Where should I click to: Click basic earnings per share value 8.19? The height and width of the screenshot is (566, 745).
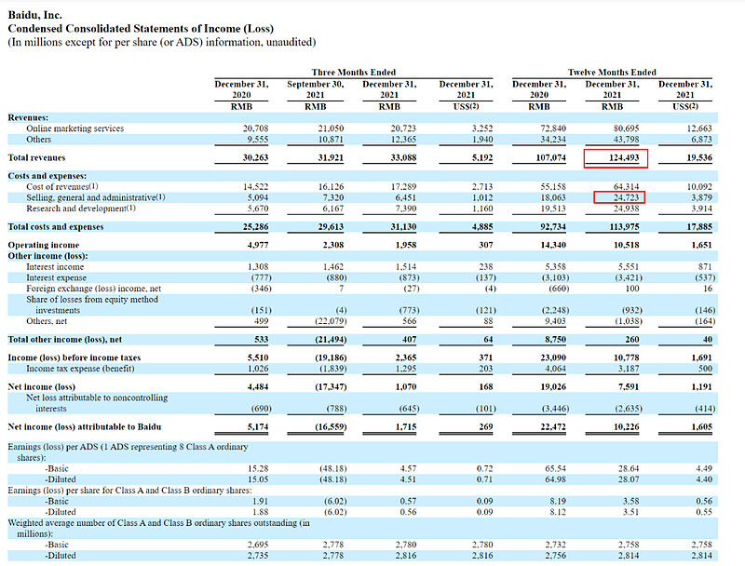[557, 502]
